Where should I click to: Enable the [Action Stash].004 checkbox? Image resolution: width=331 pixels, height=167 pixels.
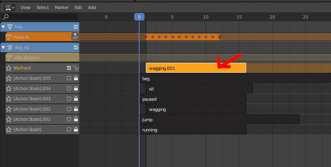pyautogui.click(x=69, y=88)
